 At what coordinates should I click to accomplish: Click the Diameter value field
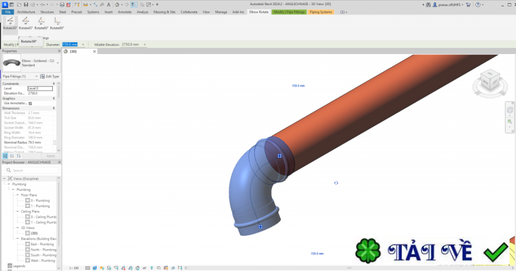click(x=70, y=44)
